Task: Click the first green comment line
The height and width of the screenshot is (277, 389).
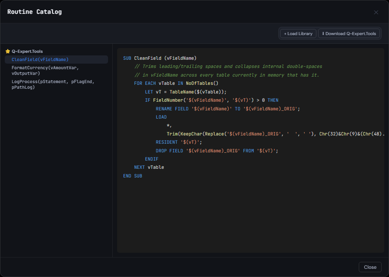Action: pos(228,67)
